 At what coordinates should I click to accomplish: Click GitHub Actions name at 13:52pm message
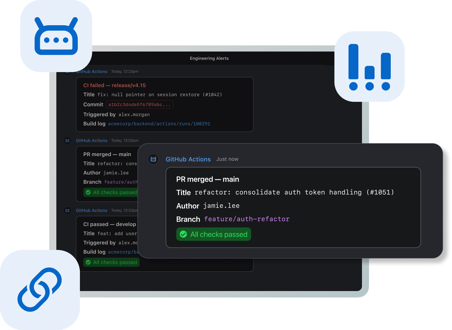pyautogui.click(x=92, y=210)
